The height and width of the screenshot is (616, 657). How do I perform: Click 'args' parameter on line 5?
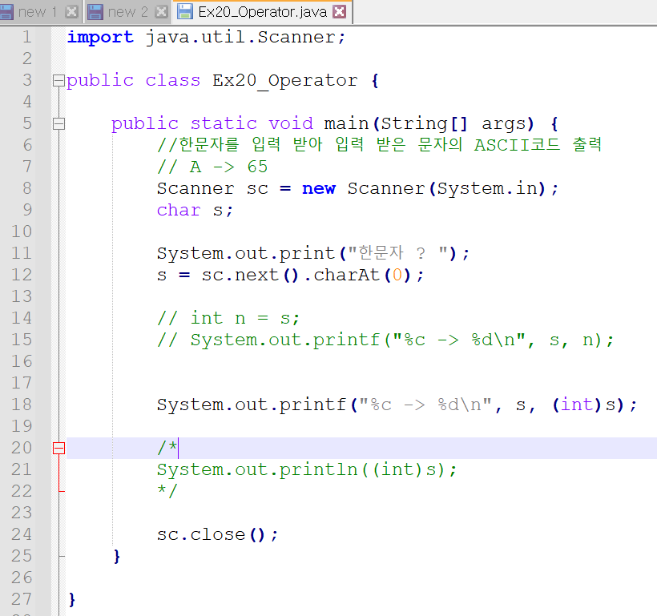(504, 124)
